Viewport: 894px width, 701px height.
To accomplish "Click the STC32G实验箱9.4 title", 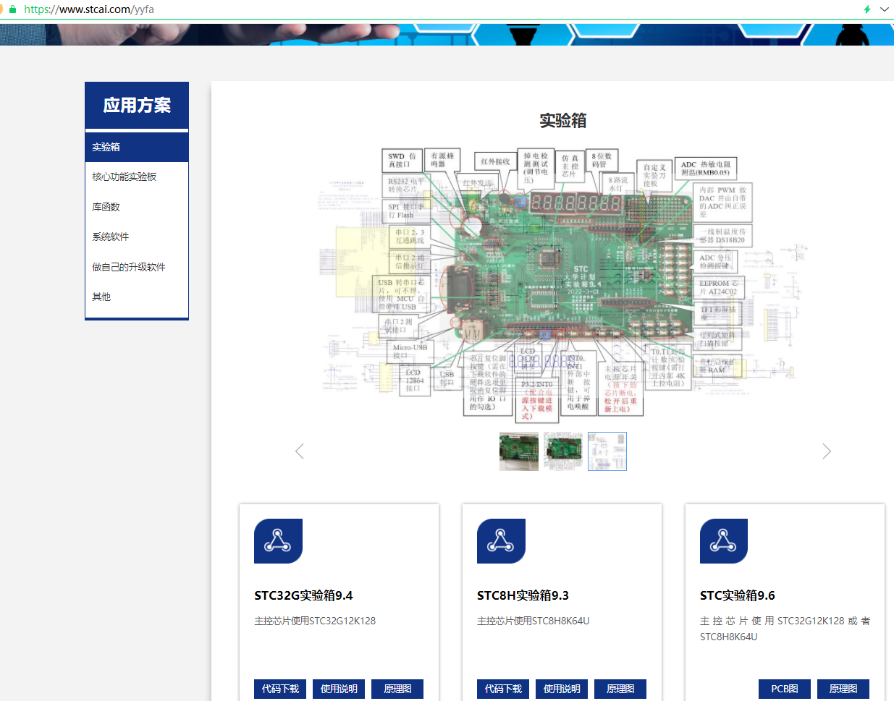I will pos(303,595).
